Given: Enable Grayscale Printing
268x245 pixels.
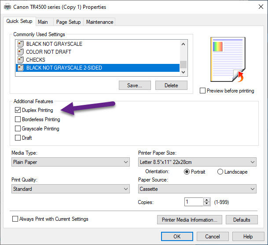Looking at the screenshot, I should 18,129.
